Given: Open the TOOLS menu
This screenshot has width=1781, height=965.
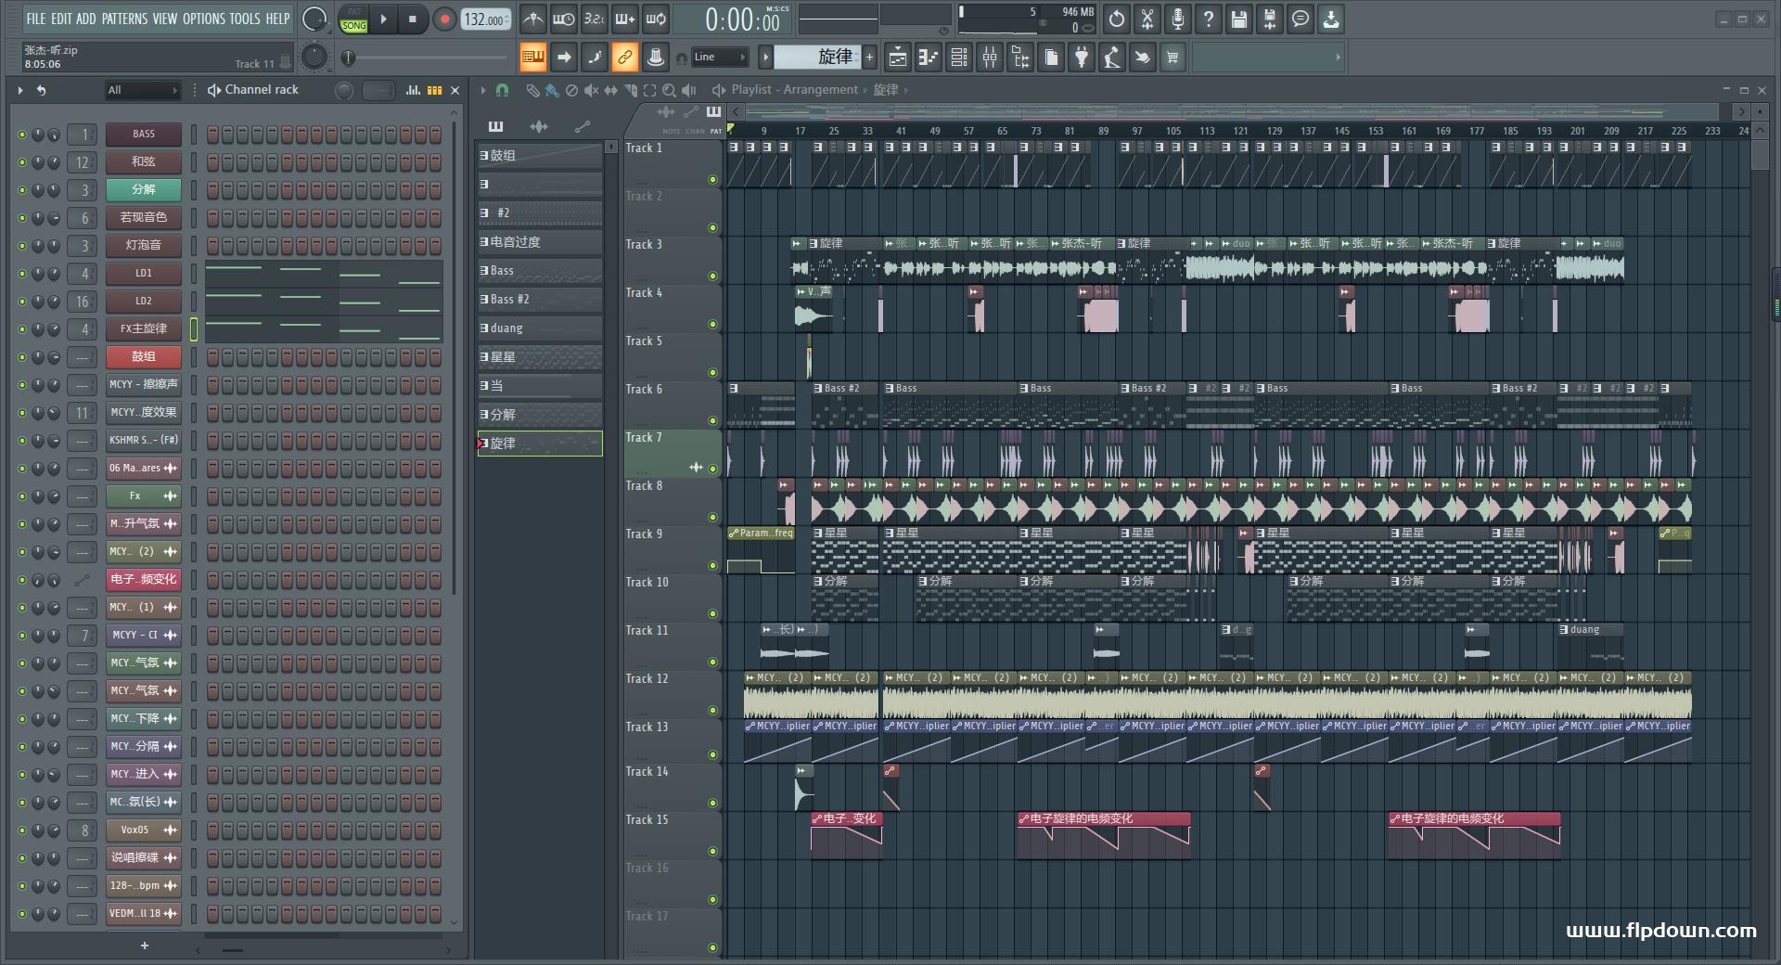Looking at the screenshot, I should [x=245, y=19].
